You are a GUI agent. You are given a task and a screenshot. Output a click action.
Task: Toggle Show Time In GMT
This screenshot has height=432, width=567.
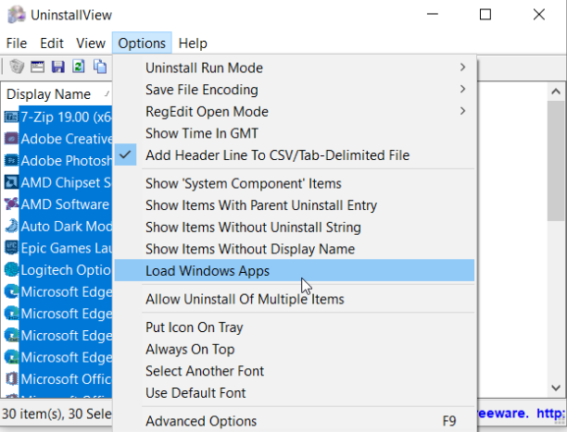tap(295, 133)
